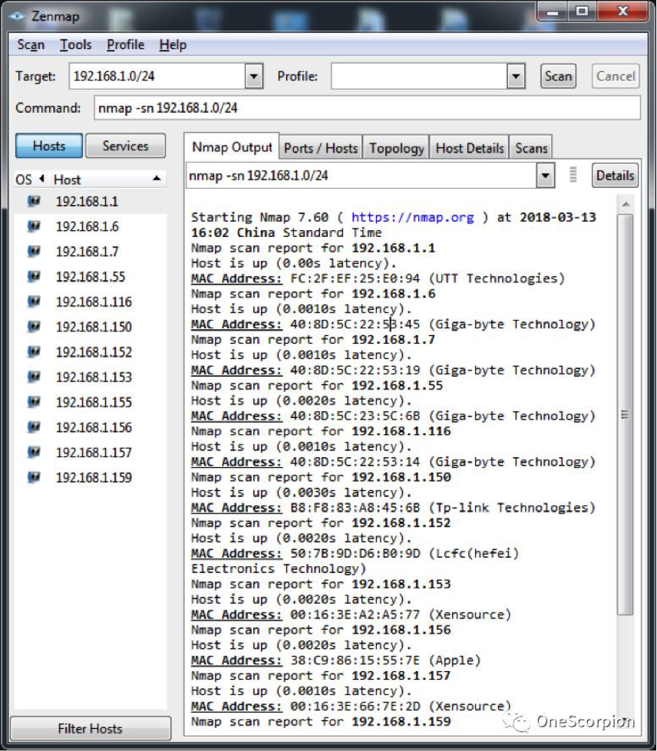Click the OS icon beside host 192.168.1.1
The width and height of the screenshot is (657, 751).
pos(34,201)
